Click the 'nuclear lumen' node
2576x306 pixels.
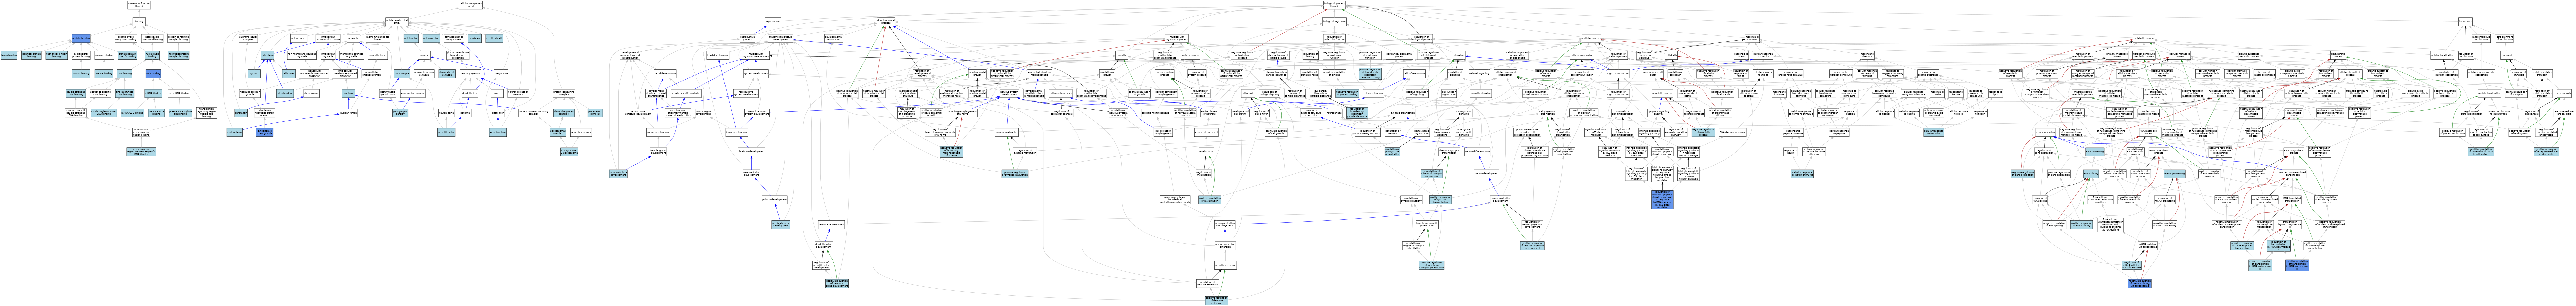(x=348, y=113)
